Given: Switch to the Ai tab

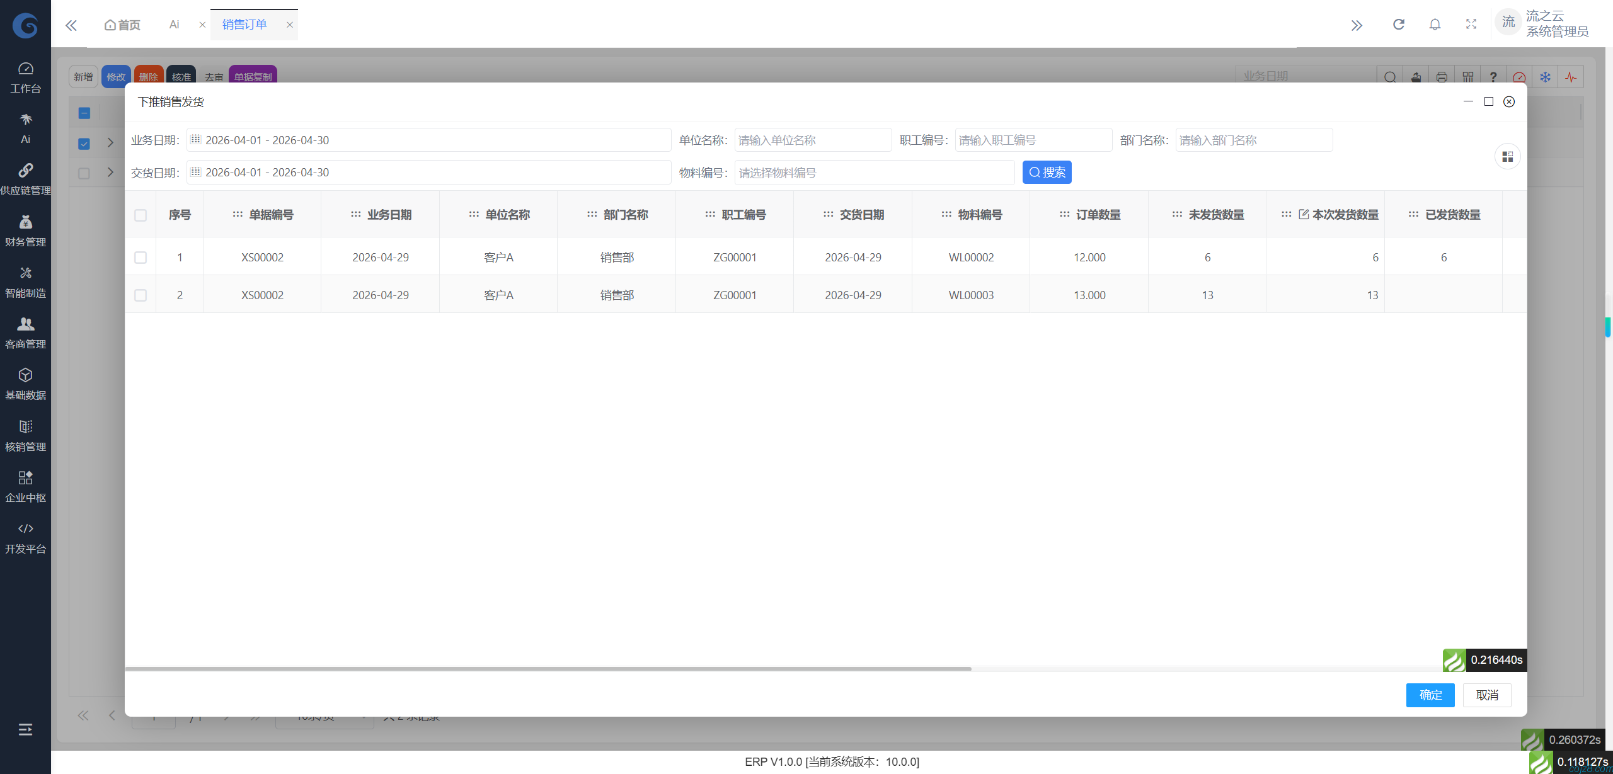Looking at the screenshot, I should (174, 25).
